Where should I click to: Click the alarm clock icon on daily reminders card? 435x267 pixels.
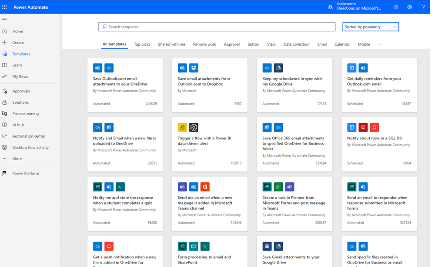click(351, 68)
